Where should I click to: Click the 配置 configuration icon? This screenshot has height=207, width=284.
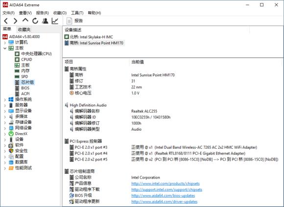click(11, 157)
